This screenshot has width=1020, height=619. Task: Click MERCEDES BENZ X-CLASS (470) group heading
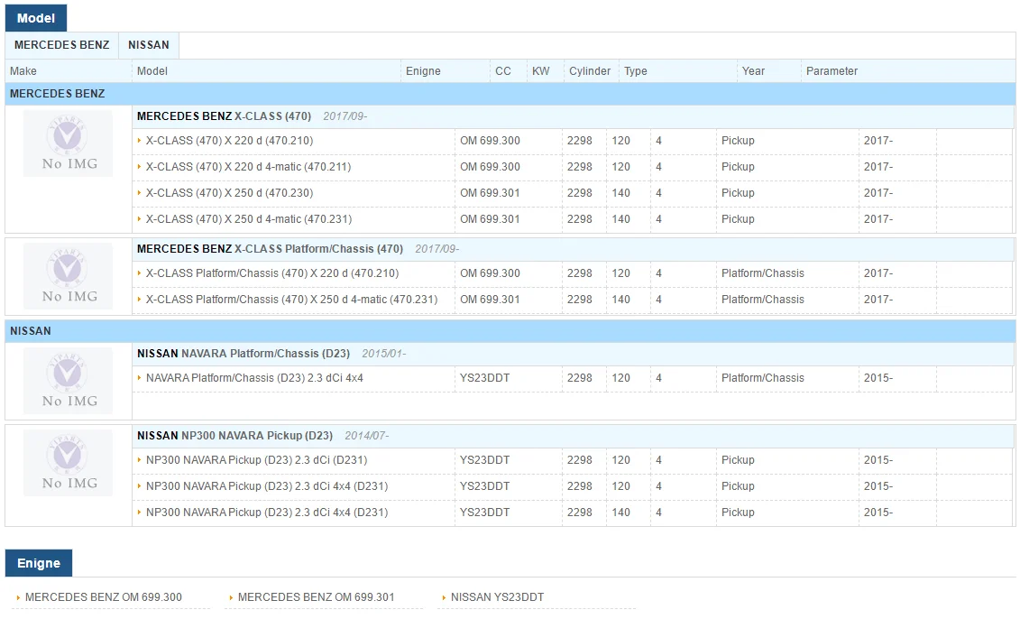coord(224,115)
